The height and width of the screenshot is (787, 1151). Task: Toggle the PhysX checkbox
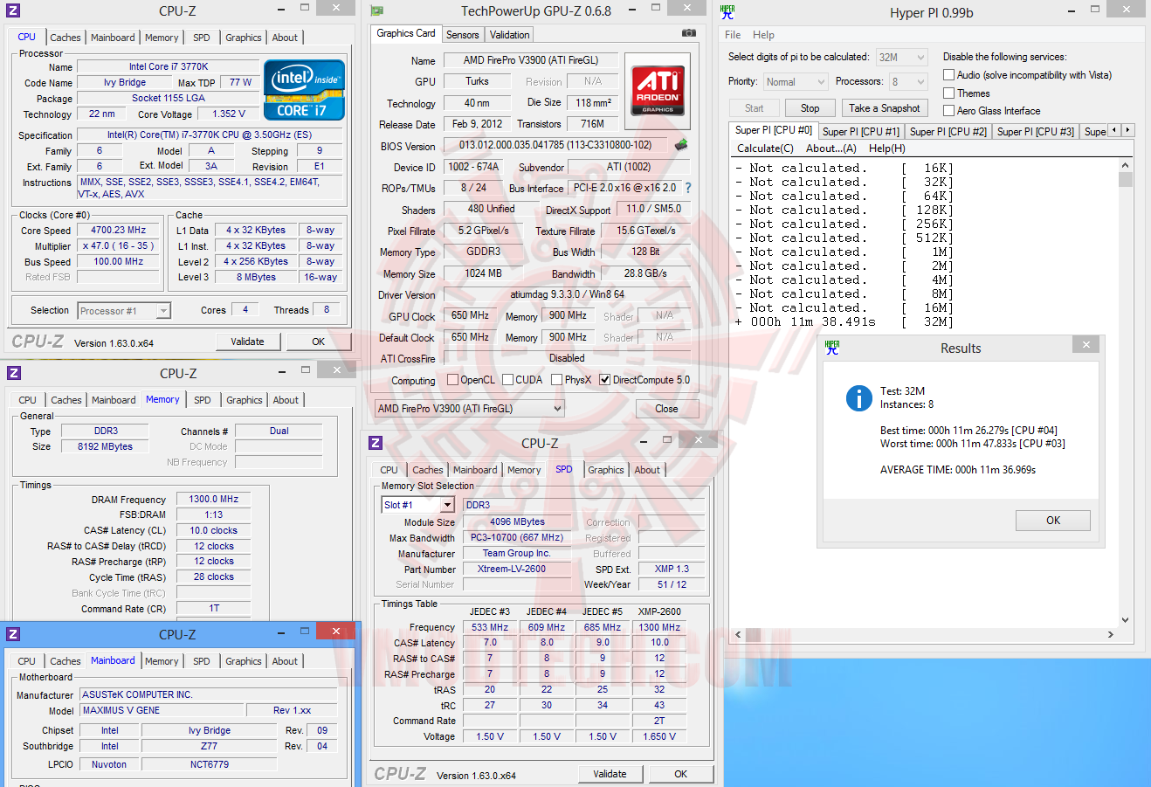pyautogui.click(x=556, y=380)
